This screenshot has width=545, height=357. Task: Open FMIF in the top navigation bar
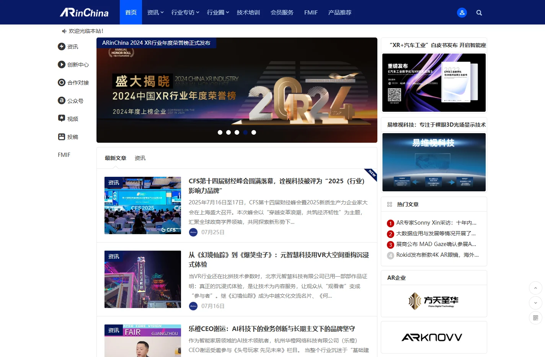pyautogui.click(x=311, y=12)
